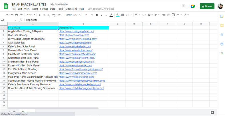Open comment history icon
The width and height of the screenshot is (225, 116).
(183, 6)
